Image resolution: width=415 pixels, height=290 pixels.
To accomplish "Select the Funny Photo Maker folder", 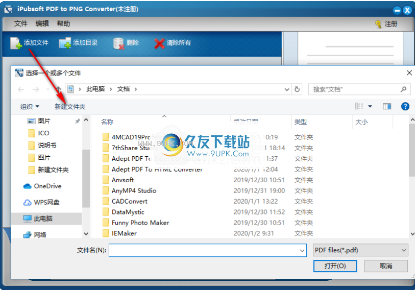I will click(136, 223).
